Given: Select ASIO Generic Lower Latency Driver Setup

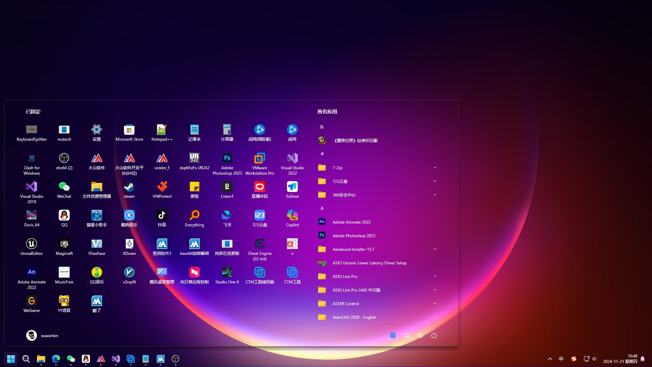Looking at the screenshot, I should (x=369, y=263).
